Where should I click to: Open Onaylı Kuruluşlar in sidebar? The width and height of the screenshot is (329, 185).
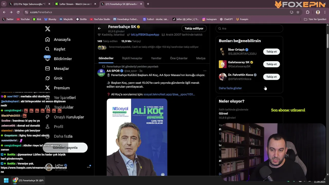pos(65,117)
